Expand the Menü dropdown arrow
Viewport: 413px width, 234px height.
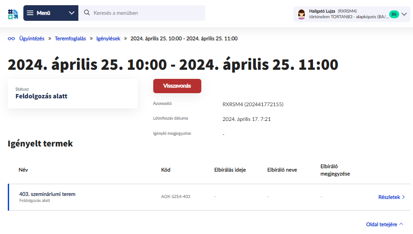[72, 13]
